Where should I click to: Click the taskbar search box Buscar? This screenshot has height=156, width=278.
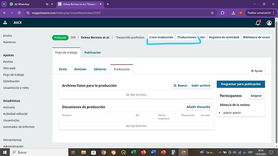tap(39, 152)
